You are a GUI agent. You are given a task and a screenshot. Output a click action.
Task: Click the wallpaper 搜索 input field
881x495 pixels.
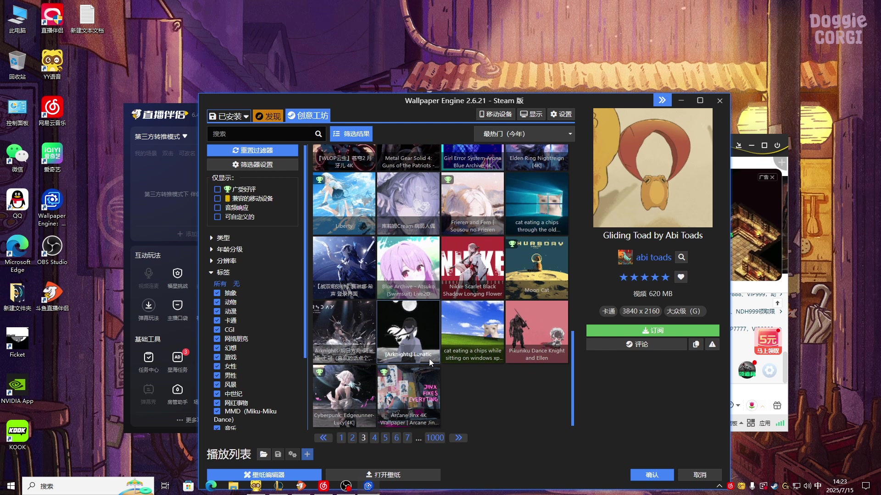261,134
